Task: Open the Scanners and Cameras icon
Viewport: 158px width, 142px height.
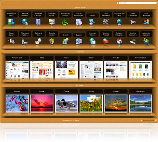Action: pos(52,22)
